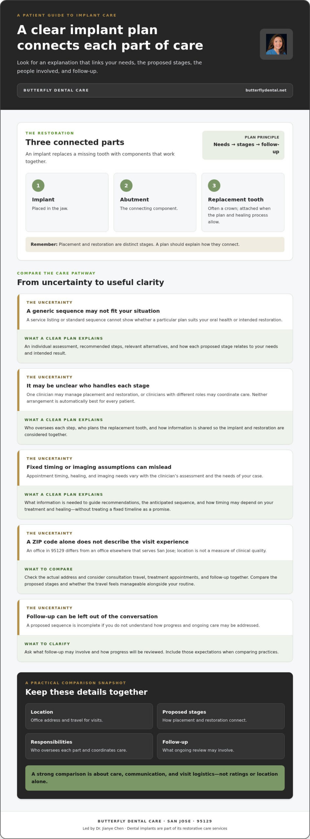The image size is (310, 839).
Task: Click the Remember note about distinct stages
Action: point(155,244)
